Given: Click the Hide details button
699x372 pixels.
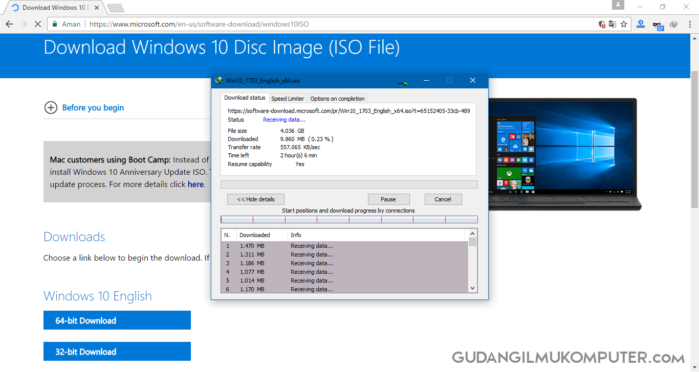Looking at the screenshot, I should tap(256, 199).
